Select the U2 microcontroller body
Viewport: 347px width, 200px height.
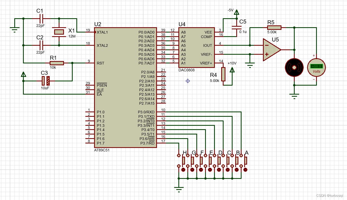pyautogui.click(x=126, y=87)
